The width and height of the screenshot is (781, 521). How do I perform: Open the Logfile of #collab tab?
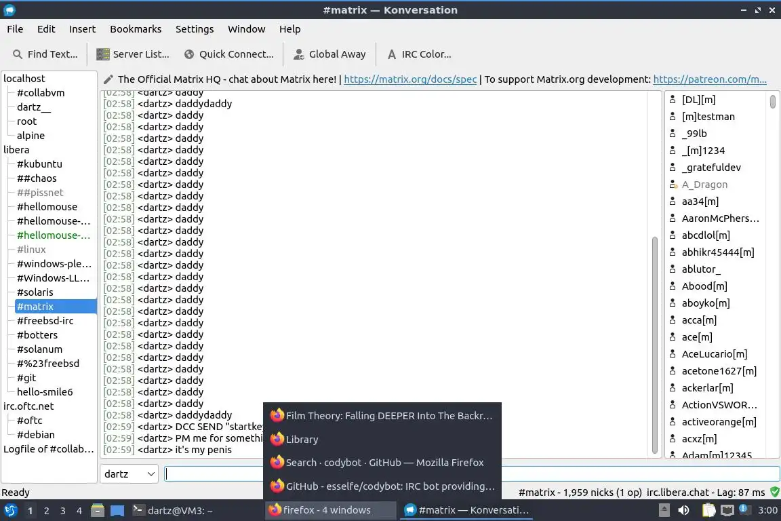click(x=49, y=449)
